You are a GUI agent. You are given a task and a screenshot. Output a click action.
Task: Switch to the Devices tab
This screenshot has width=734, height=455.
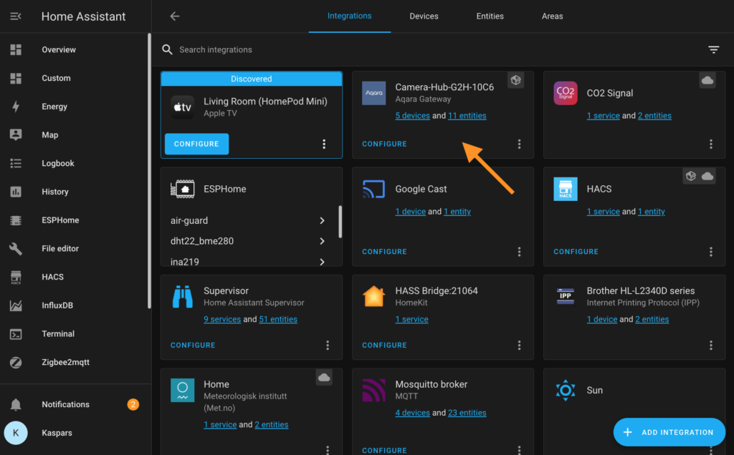(x=424, y=16)
